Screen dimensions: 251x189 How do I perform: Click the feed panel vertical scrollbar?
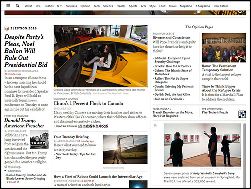245,155
